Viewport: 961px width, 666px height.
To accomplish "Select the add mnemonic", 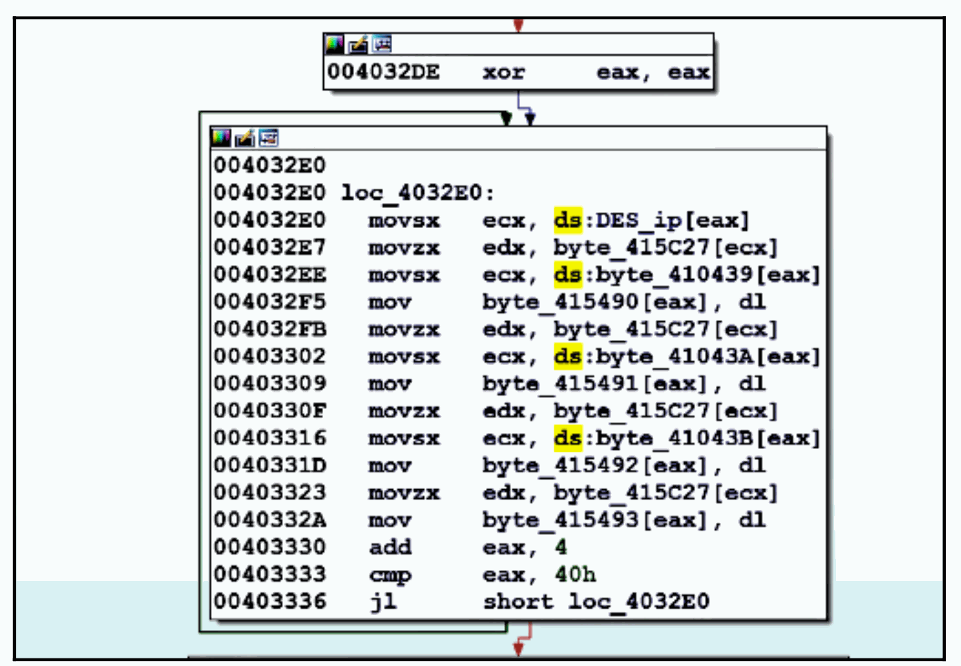I will [x=390, y=547].
